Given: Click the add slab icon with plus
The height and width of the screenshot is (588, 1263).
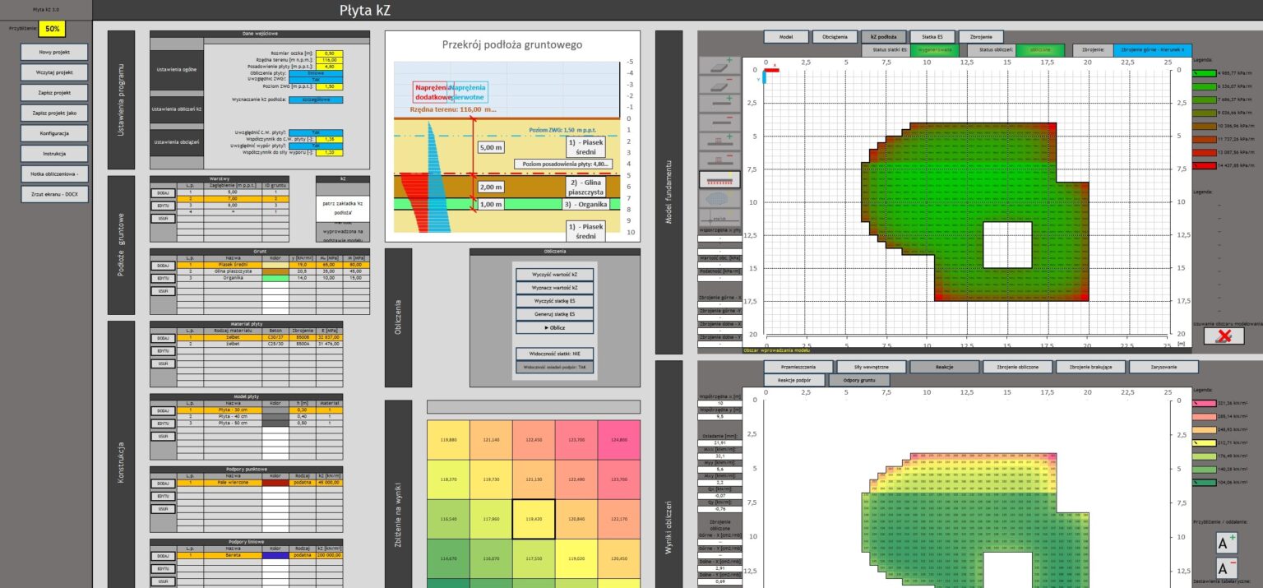Looking at the screenshot, I should pyautogui.click(x=719, y=67).
